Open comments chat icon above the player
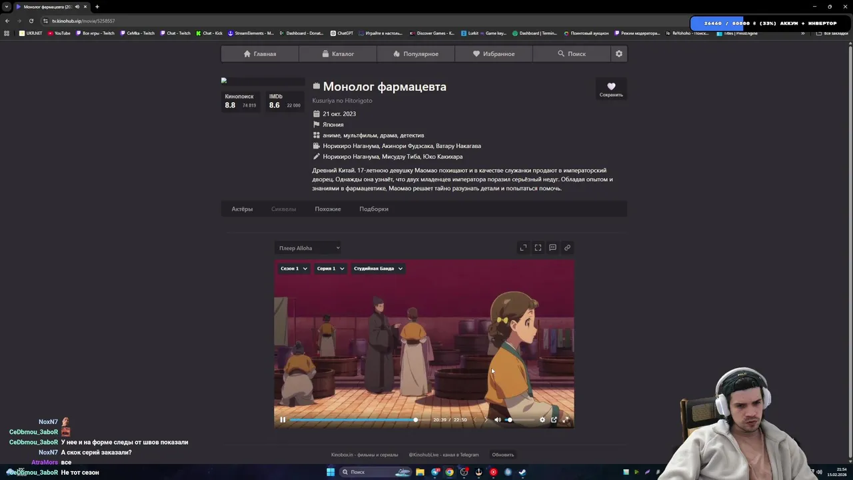Screen dimensions: 853x480 552,247
